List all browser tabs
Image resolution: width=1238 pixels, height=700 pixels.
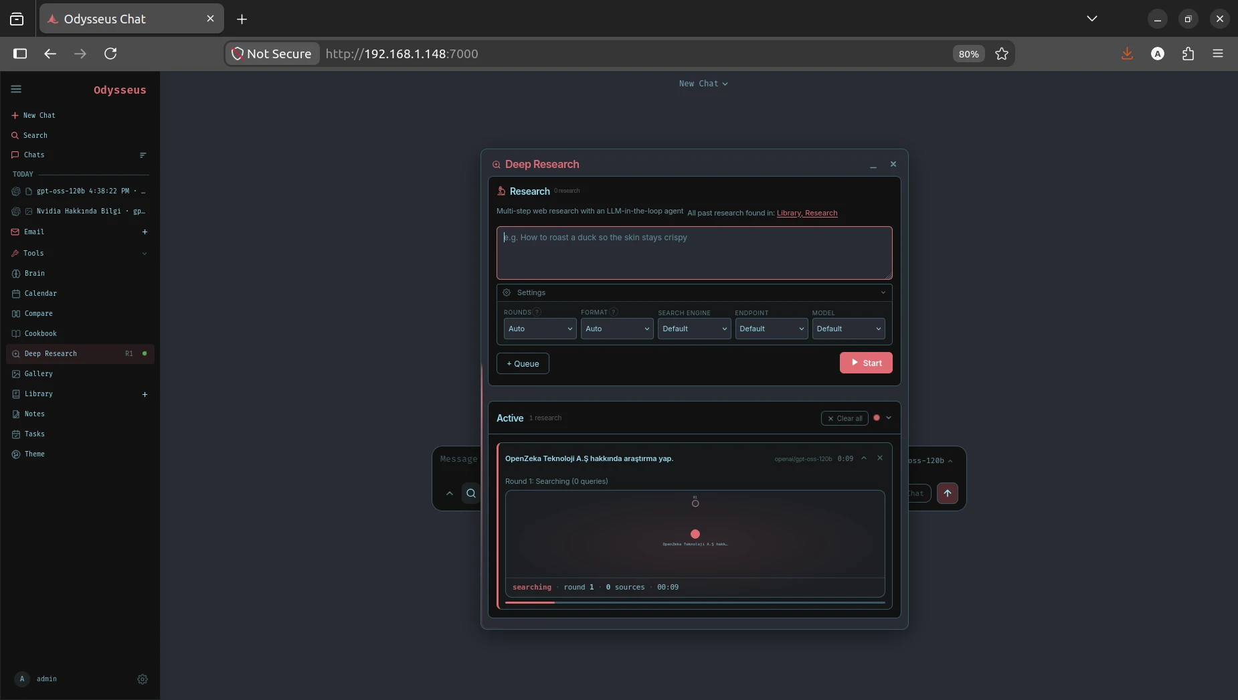pos(1092,19)
